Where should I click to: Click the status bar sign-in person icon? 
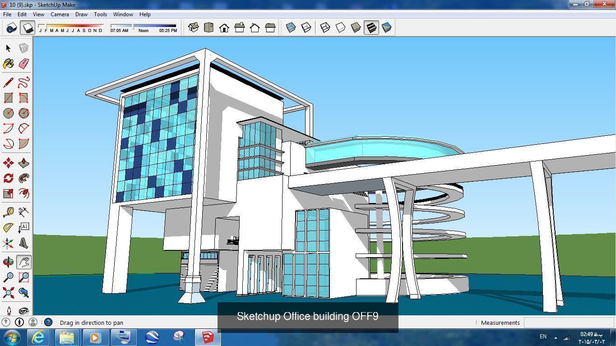[x=32, y=322]
